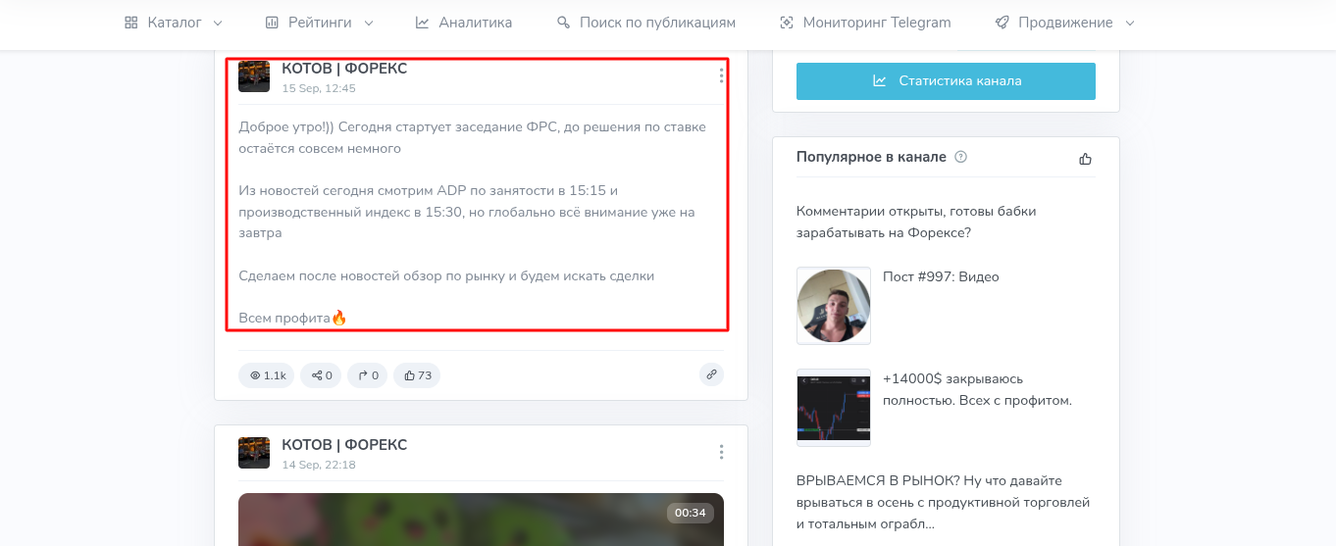Open +14000$ закрываюсь полностью post
Screen dimensions: 1336x546
point(977,389)
